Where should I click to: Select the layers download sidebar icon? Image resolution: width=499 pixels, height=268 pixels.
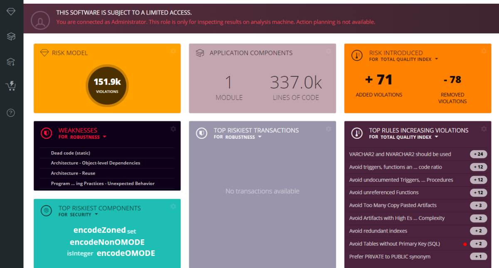[11, 62]
